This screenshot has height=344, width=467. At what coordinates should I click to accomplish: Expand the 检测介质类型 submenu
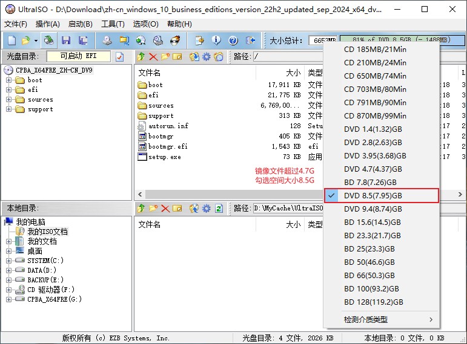point(388,319)
